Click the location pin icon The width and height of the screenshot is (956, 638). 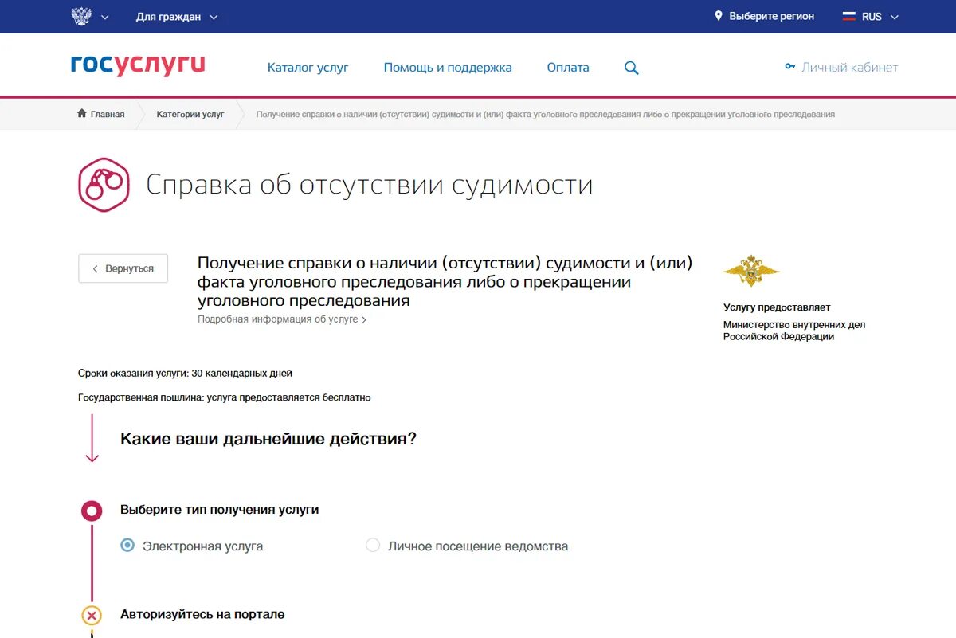click(x=718, y=16)
